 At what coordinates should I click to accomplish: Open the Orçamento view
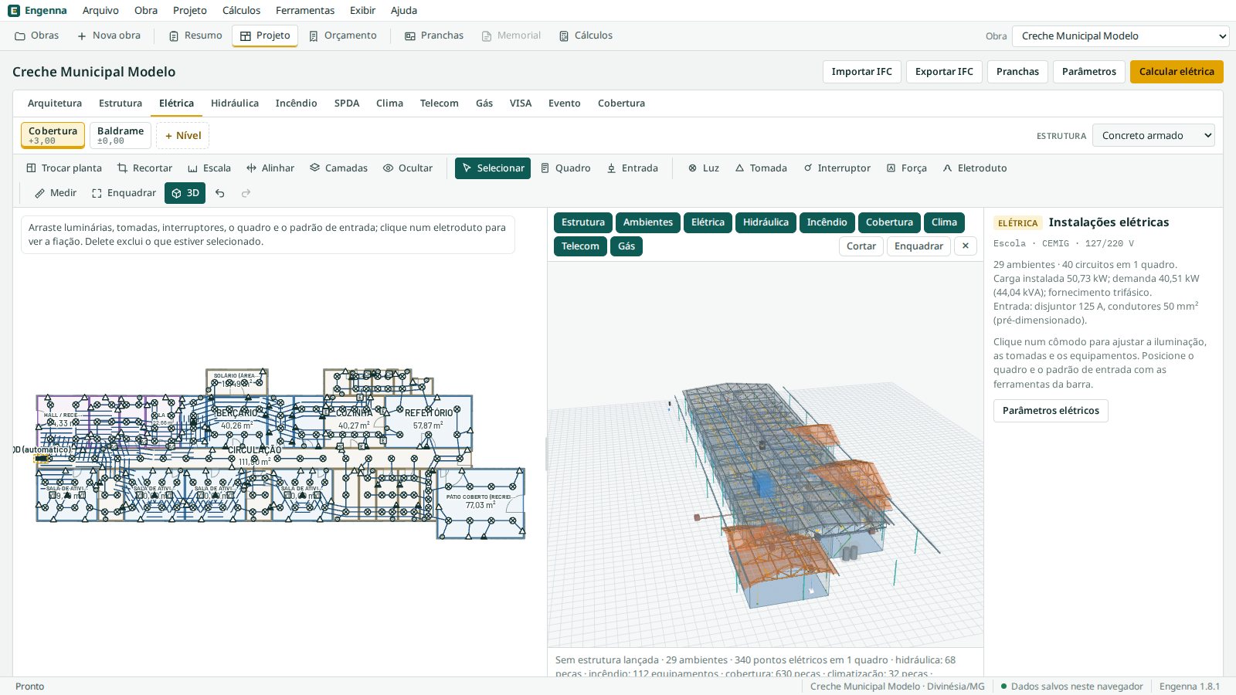[x=343, y=36]
